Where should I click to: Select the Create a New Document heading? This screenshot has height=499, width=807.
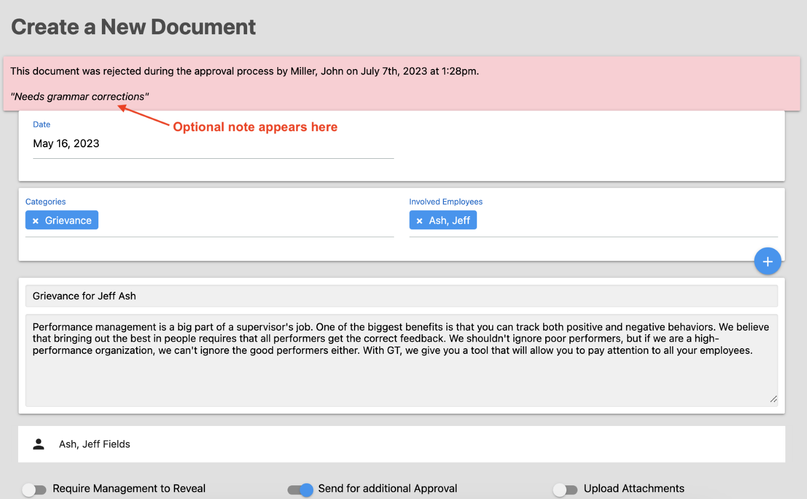click(x=133, y=26)
